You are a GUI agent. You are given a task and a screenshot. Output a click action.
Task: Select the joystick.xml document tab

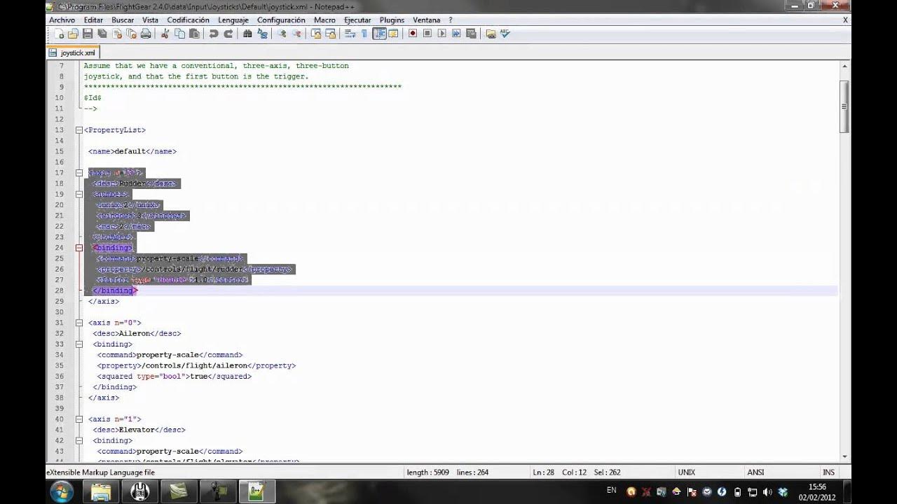tap(73, 52)
